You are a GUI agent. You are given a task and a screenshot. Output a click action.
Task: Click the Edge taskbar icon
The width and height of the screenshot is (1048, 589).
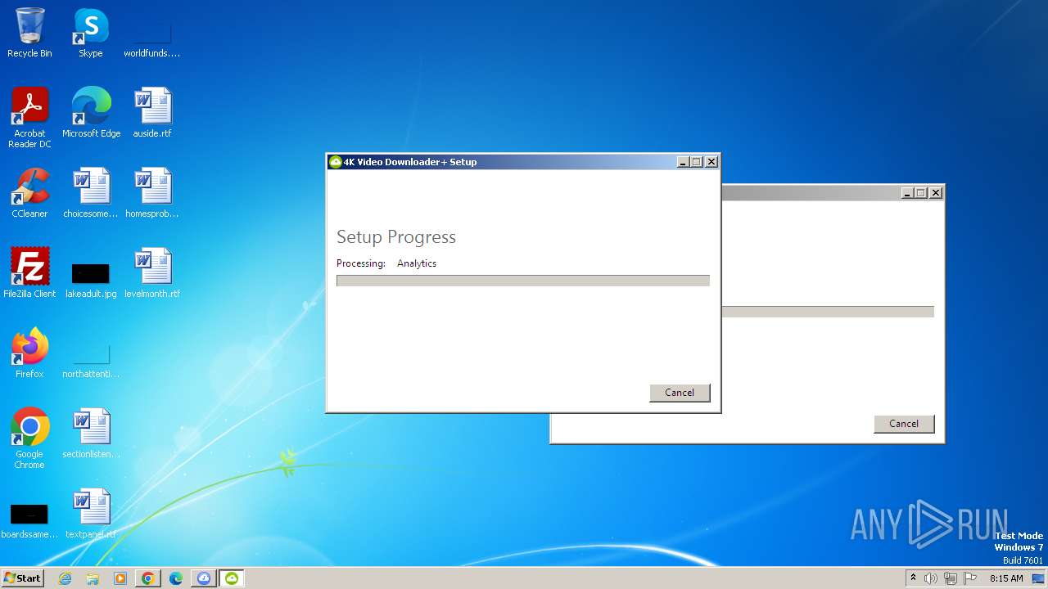[176, 578]
